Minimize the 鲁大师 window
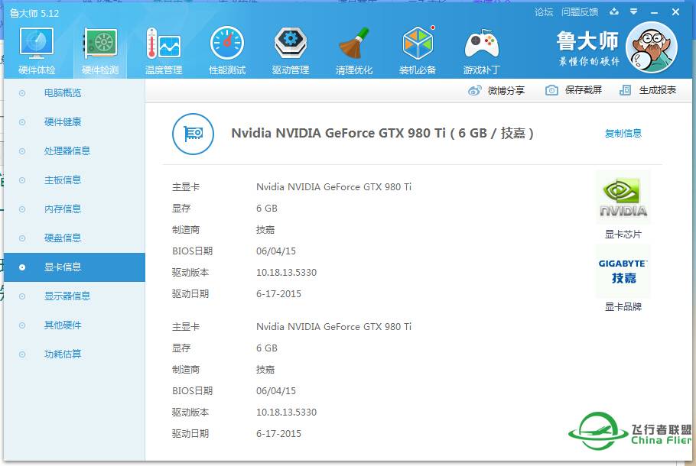Image resolution: width=696 pixels, height=466 pixels. click(x=654, y=12)
